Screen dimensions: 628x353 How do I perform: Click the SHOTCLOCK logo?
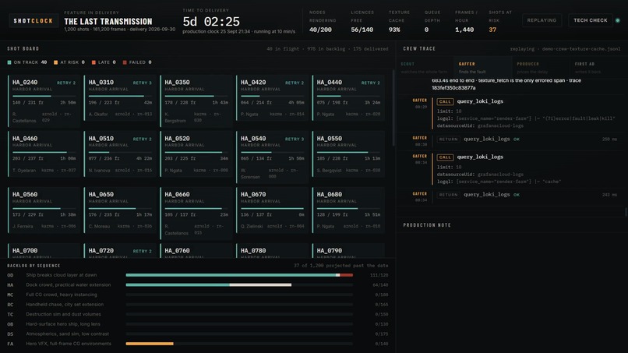click(34, 21)
